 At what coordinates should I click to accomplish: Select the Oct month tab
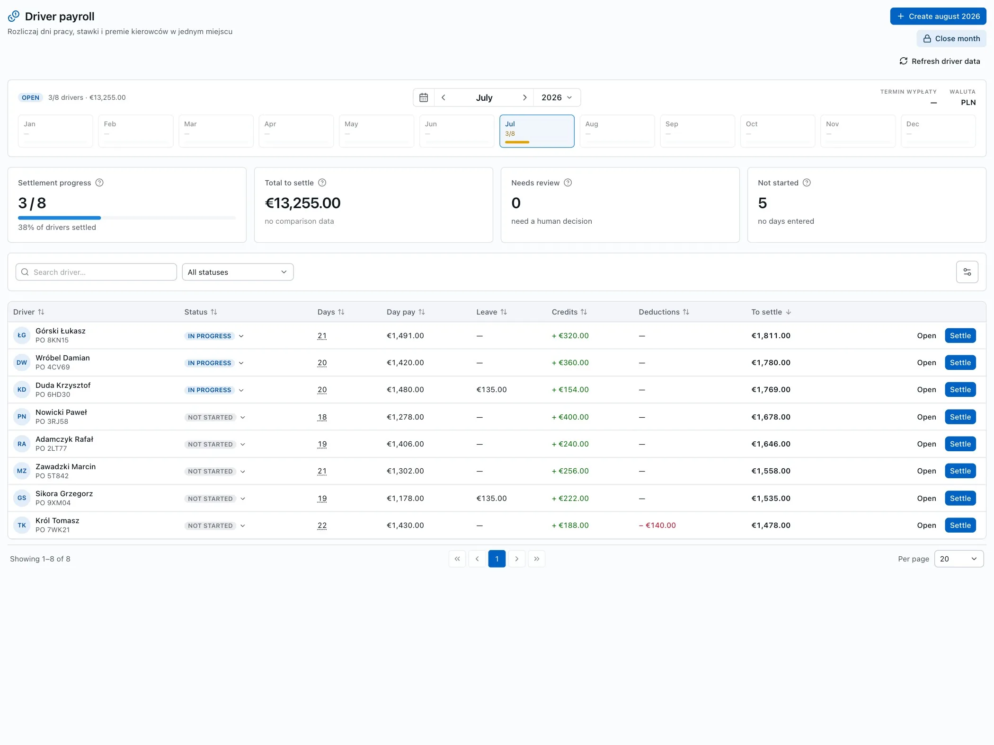(x=778, y=131)
